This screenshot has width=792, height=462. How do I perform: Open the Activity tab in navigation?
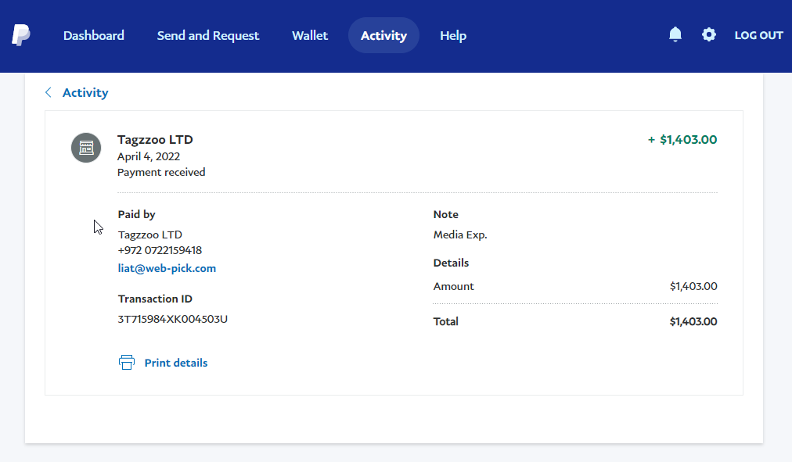click(x=383, y=35)
